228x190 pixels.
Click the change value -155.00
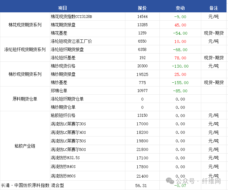(x=180, y=83)
